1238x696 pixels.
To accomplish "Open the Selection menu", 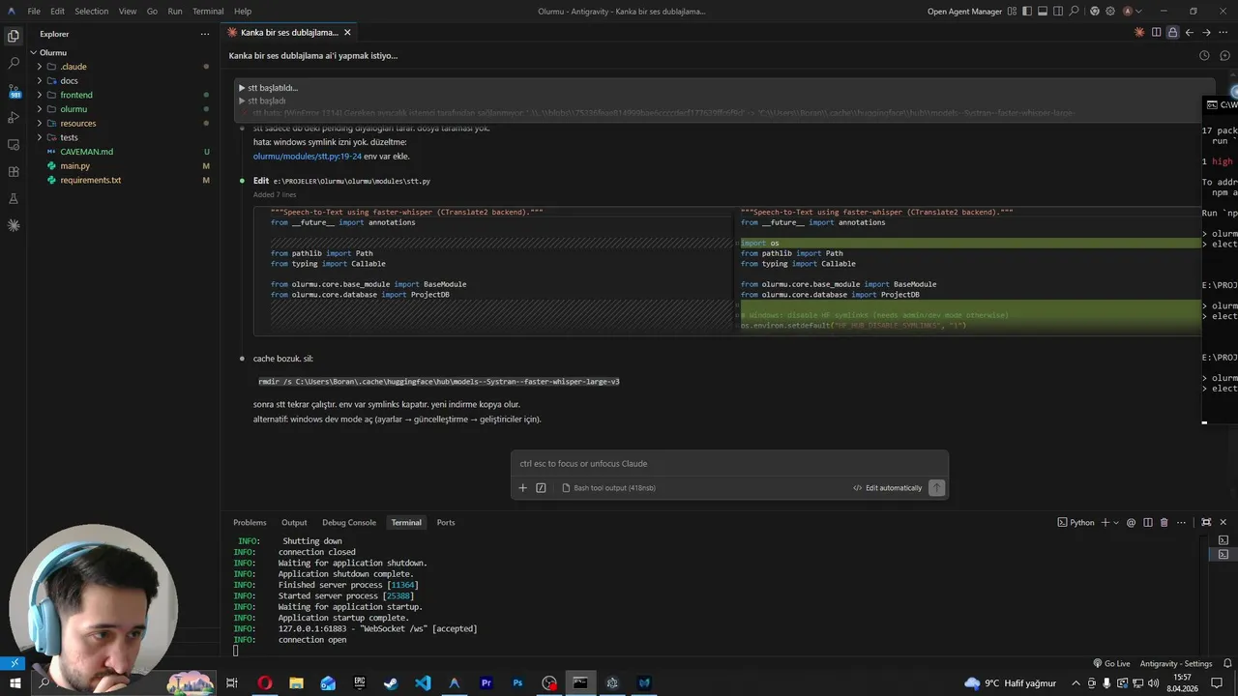I will [x=92, y=12].
